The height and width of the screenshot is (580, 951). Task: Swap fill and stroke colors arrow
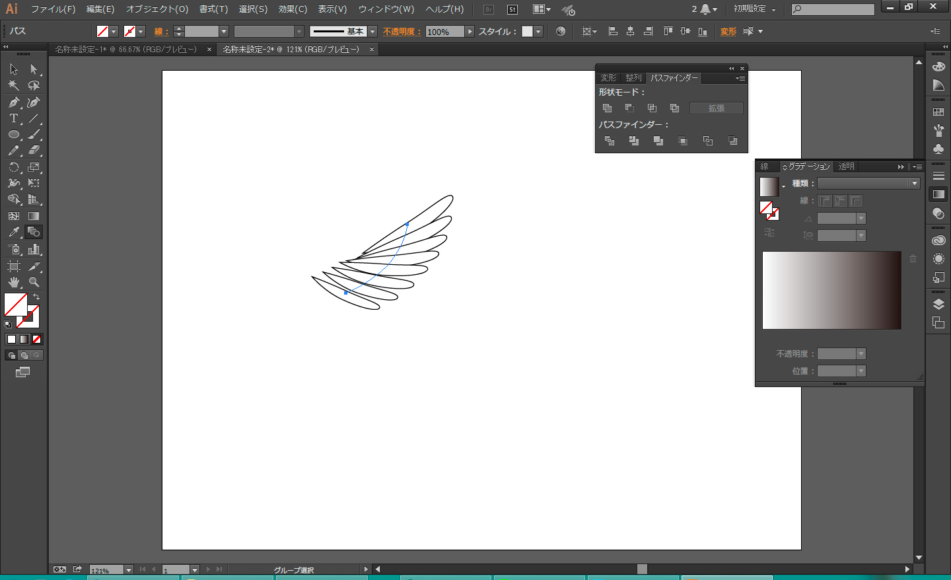pyautogui.click(x=36, y=297)
